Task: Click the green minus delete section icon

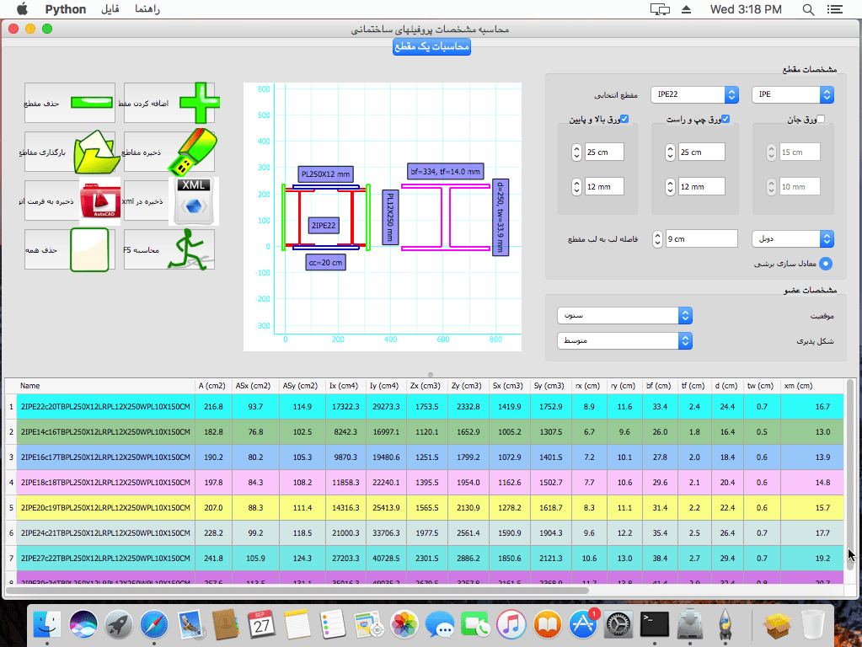Action: (92, 103)
